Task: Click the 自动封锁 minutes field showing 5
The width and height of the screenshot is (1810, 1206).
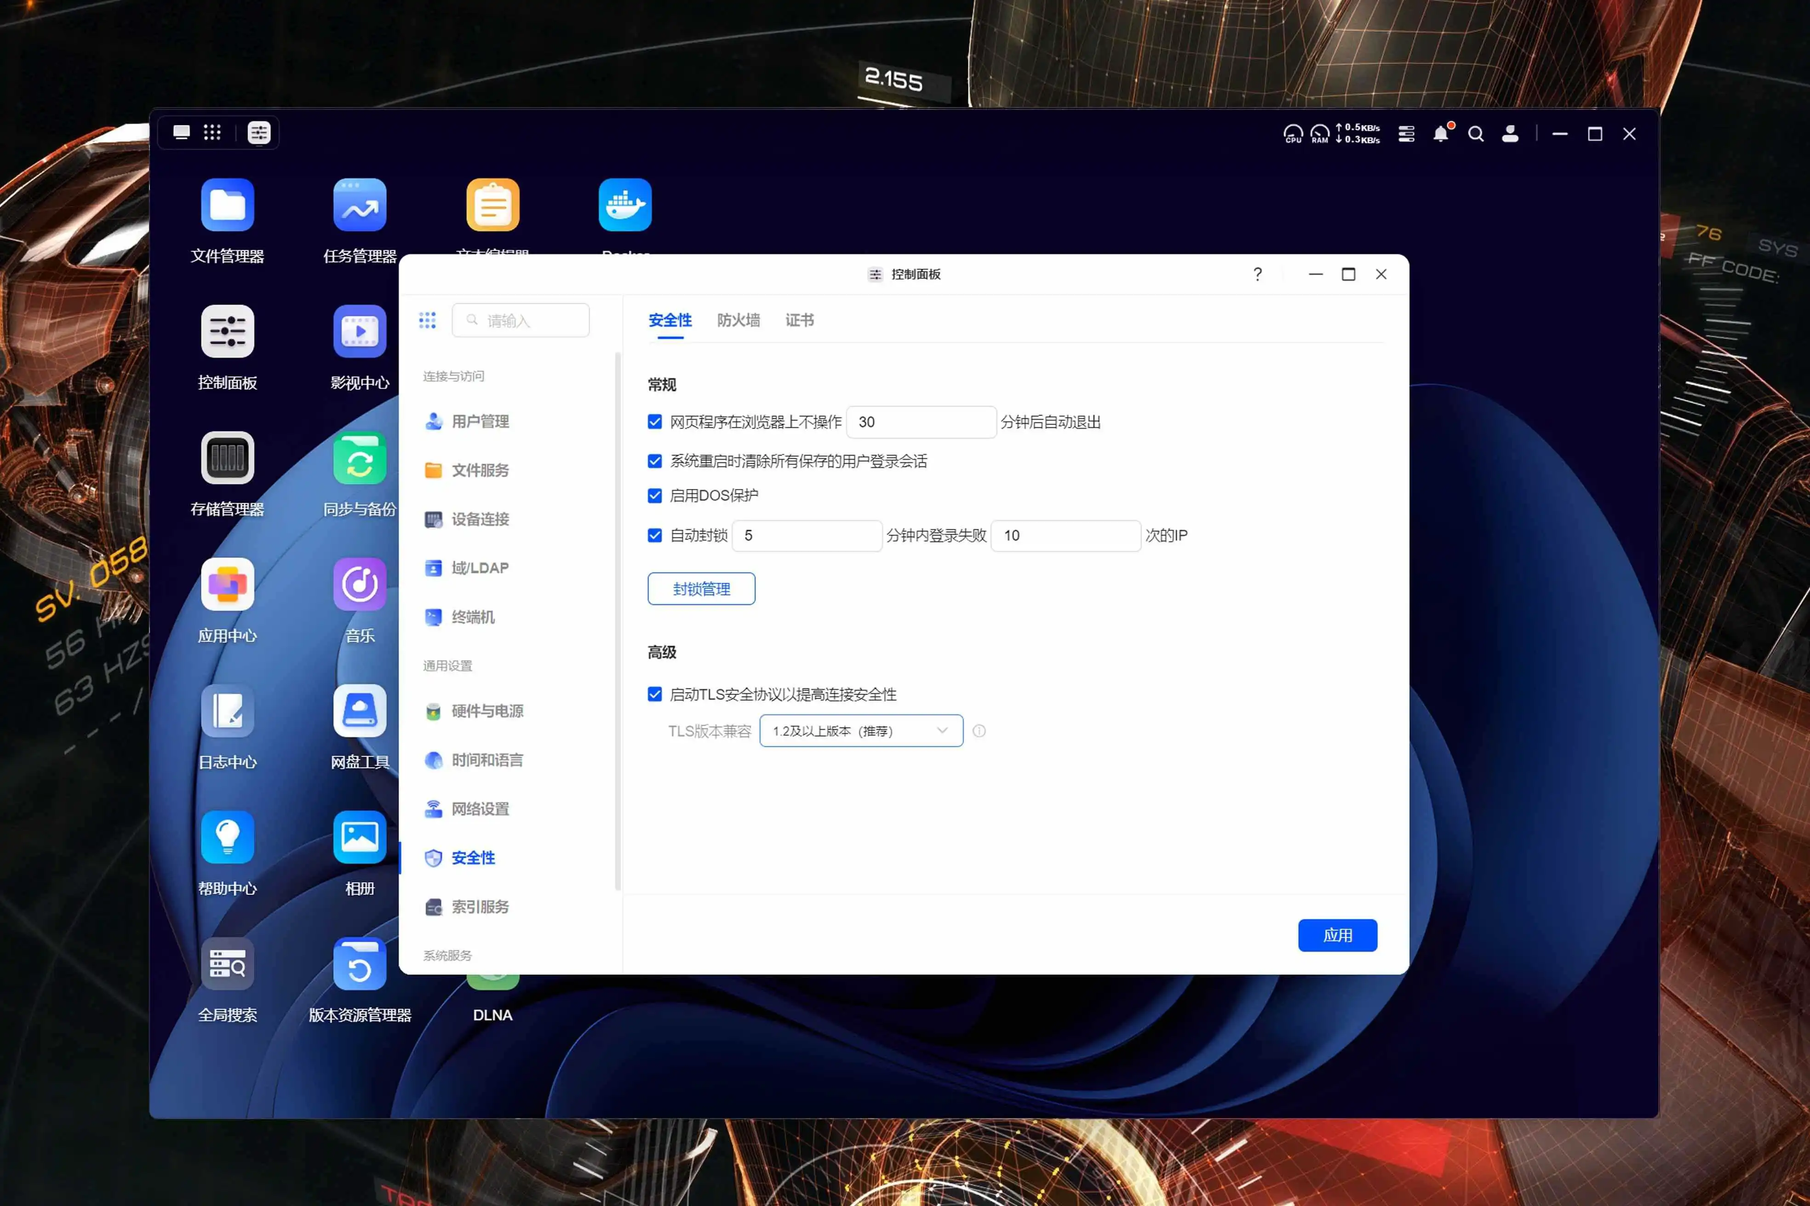Action: [x=807, y=535]
